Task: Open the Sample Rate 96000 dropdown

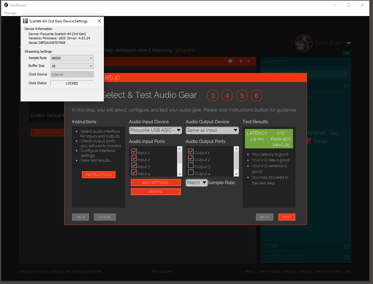Action: [x=72, y=58]
